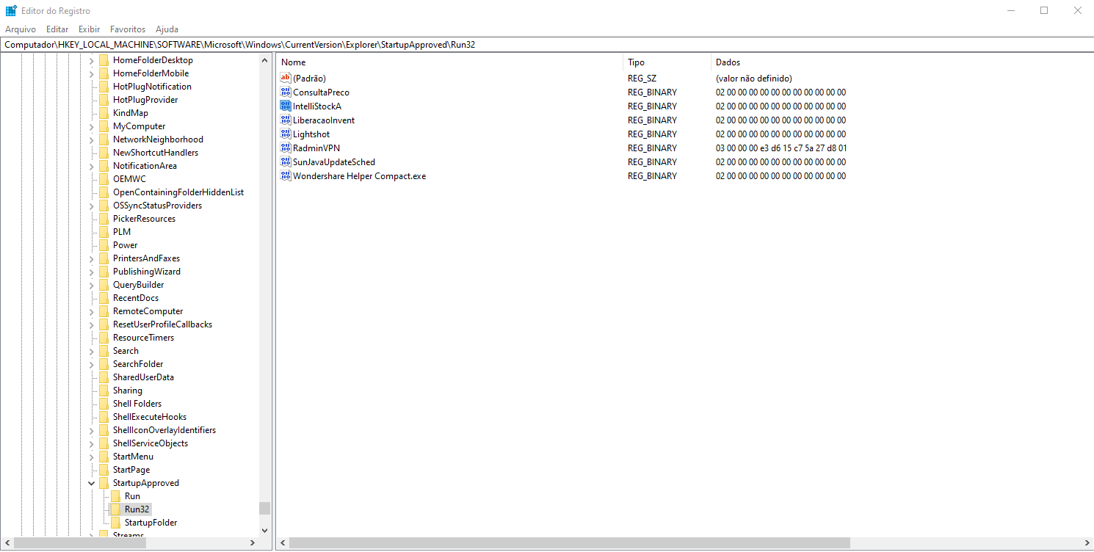
Task: Click the ResourceTimers folder icon
Action: 104,338
